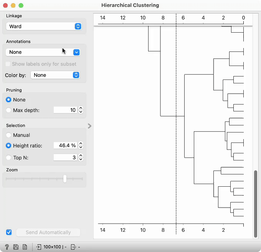Image resolution: width=261 pixels, height=252 pixels.
Task: Decrease Max depth with down arrow
Action: tap(81, 112)
